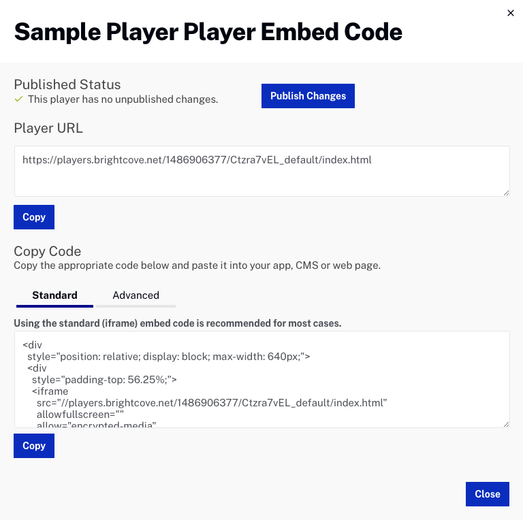Click the green checkmark status icon

coord(19,99)
